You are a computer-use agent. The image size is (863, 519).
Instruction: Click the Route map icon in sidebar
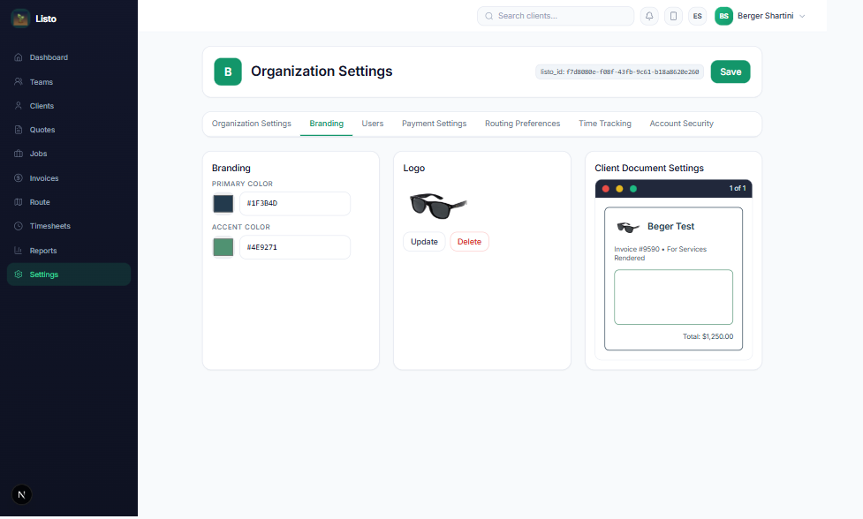(19, 202)
